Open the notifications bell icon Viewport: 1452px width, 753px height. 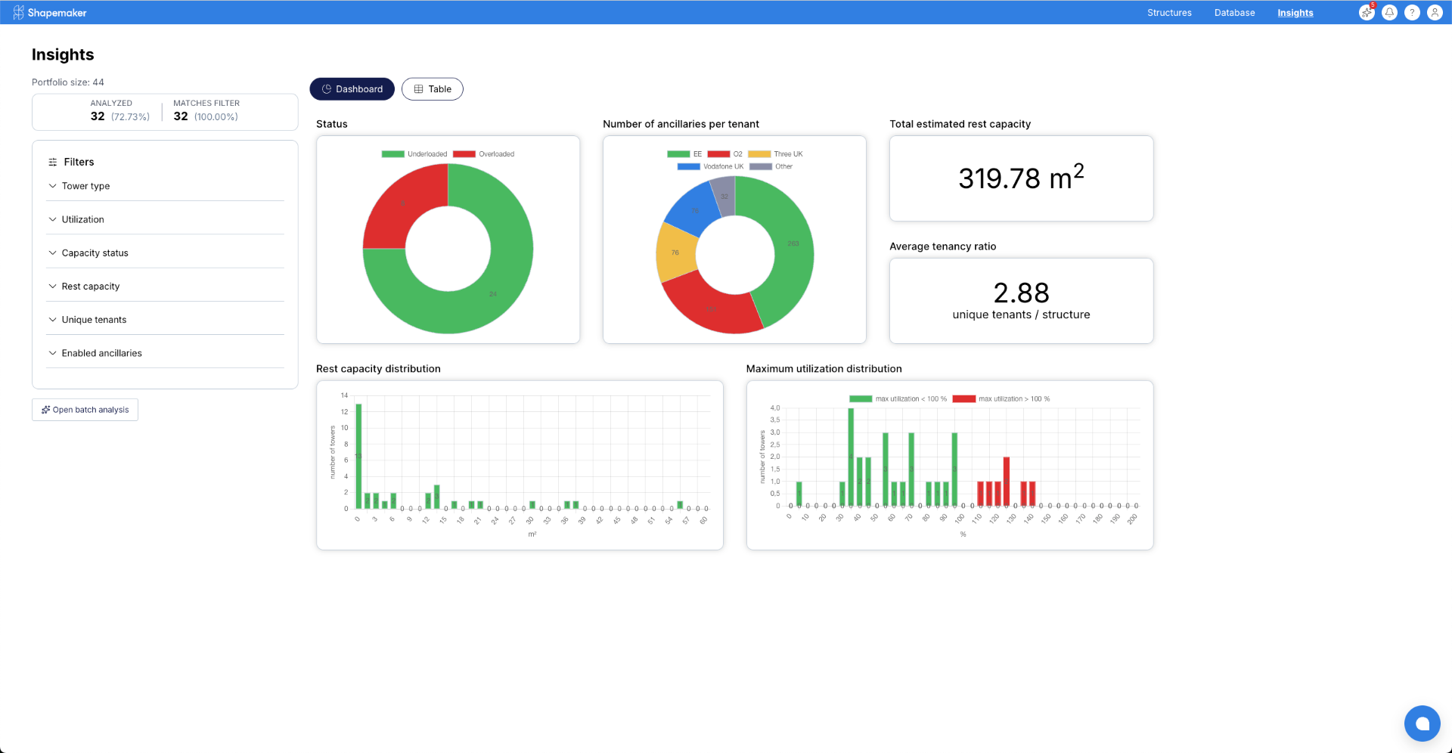[1389, 13]
